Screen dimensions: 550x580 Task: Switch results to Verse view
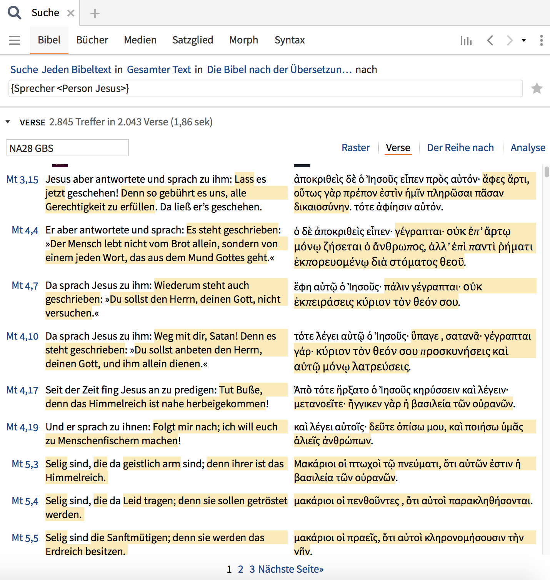pyautogui.click(x=398, y=148)
